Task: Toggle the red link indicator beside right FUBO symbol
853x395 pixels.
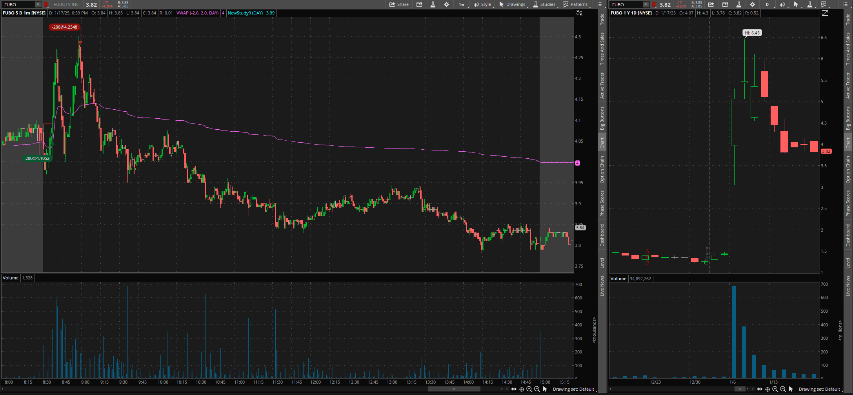Action: tap(654, 4)
